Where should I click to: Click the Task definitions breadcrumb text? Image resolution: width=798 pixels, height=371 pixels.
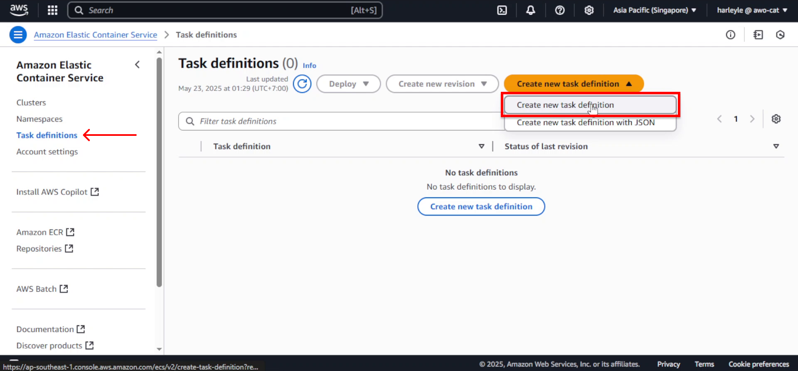206,35
